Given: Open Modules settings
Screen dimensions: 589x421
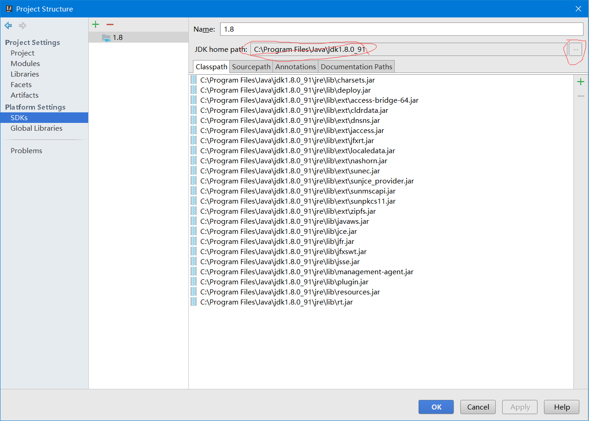Looking at the screenshot, I should tap(25, 63).
